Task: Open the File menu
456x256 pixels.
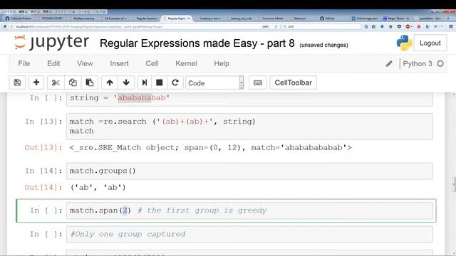Action: (x=24, y=63)
